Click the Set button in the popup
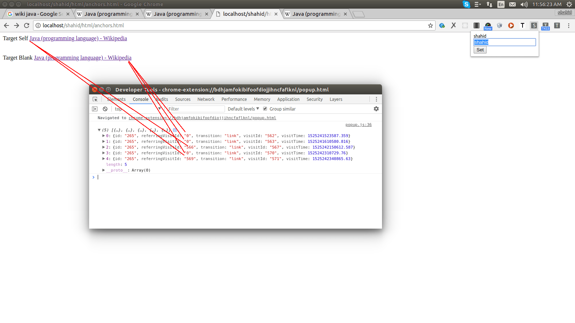Image resolution: width=575 pixels, height=323 pixels. pos(480,50)
